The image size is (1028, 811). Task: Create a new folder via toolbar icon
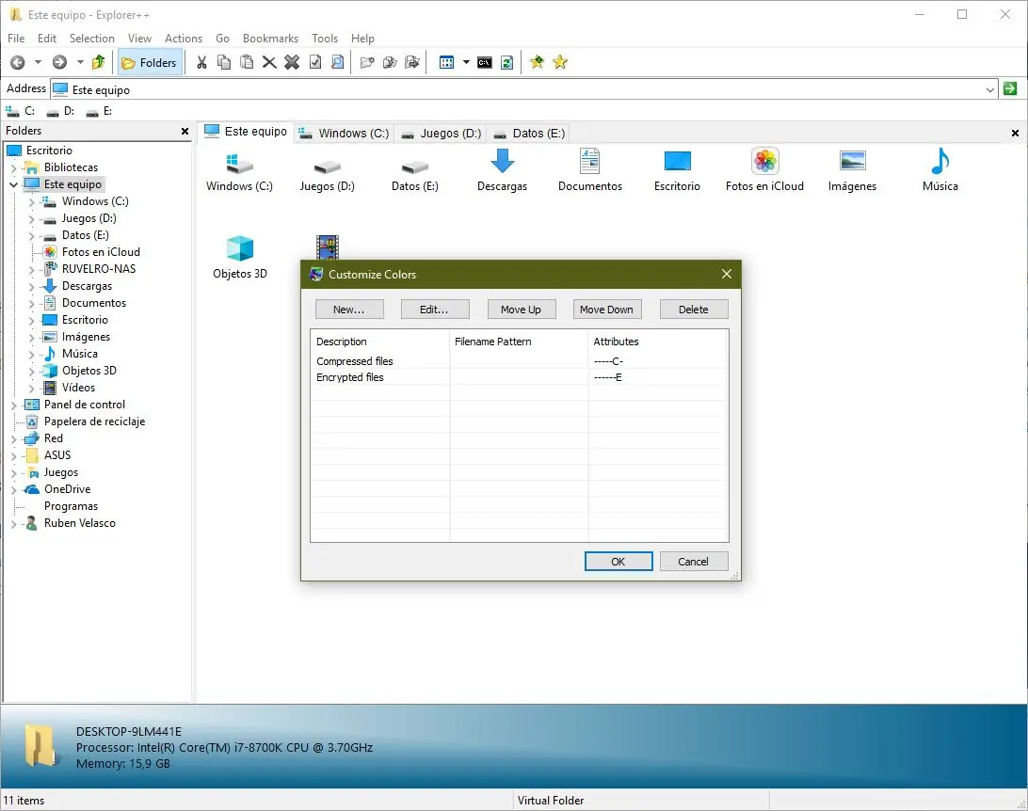[367, 62]
